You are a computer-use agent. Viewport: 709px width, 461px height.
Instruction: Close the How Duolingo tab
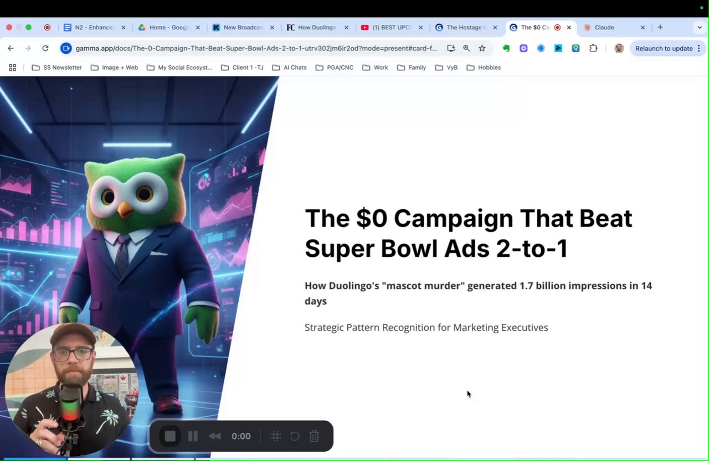[x=347, y=27]
